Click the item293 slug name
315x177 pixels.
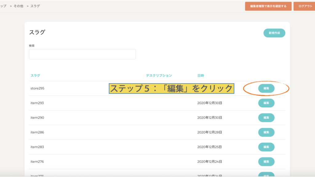coord(37,103)
